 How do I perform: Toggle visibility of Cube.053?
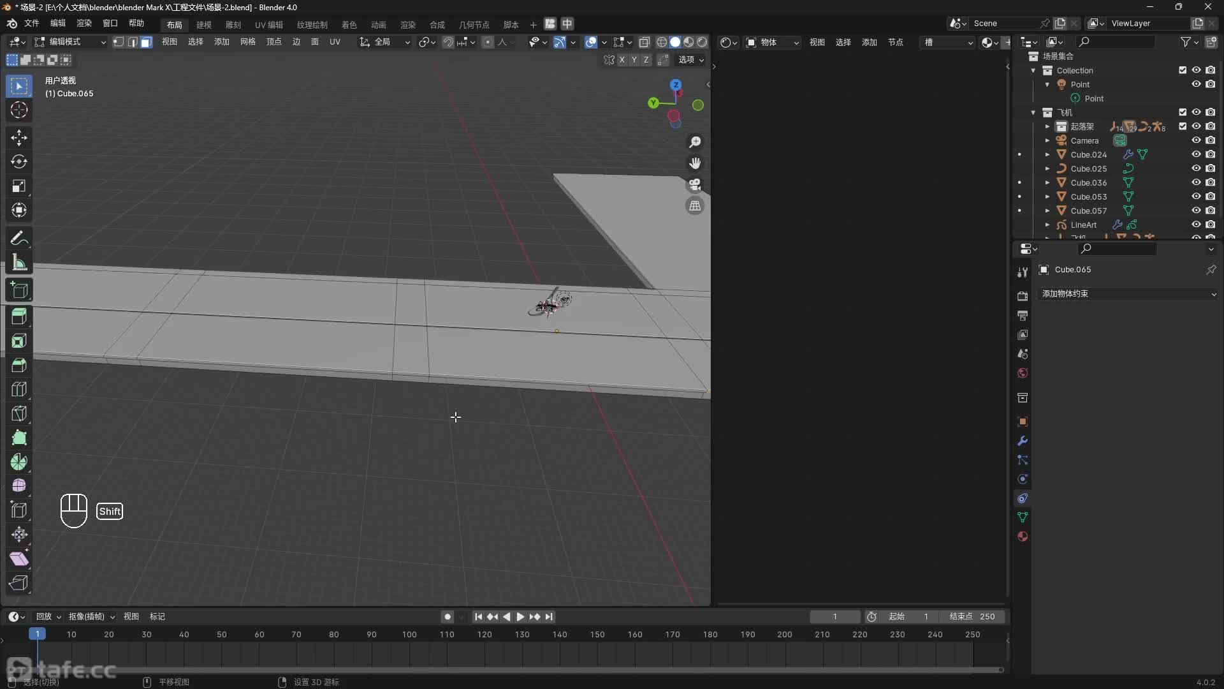(1197, 196)
